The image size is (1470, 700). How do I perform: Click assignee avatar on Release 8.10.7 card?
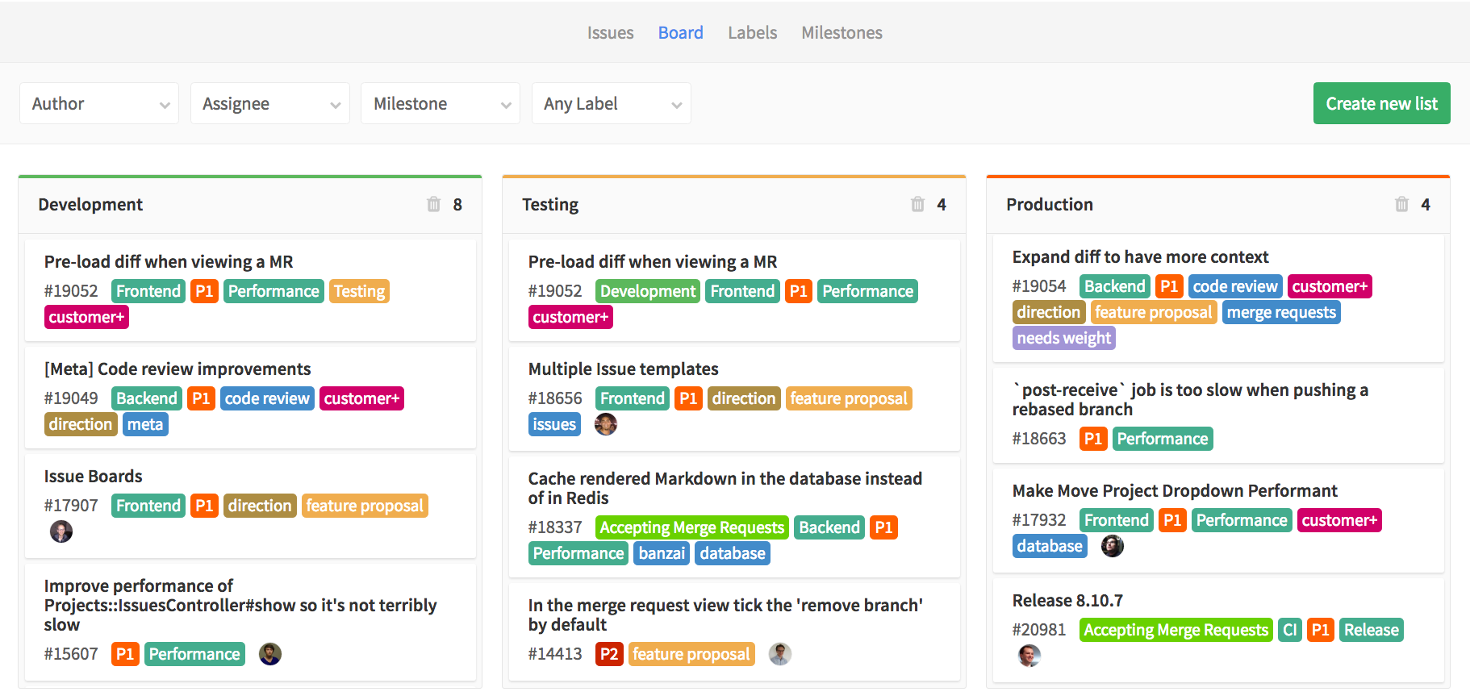1029,656
